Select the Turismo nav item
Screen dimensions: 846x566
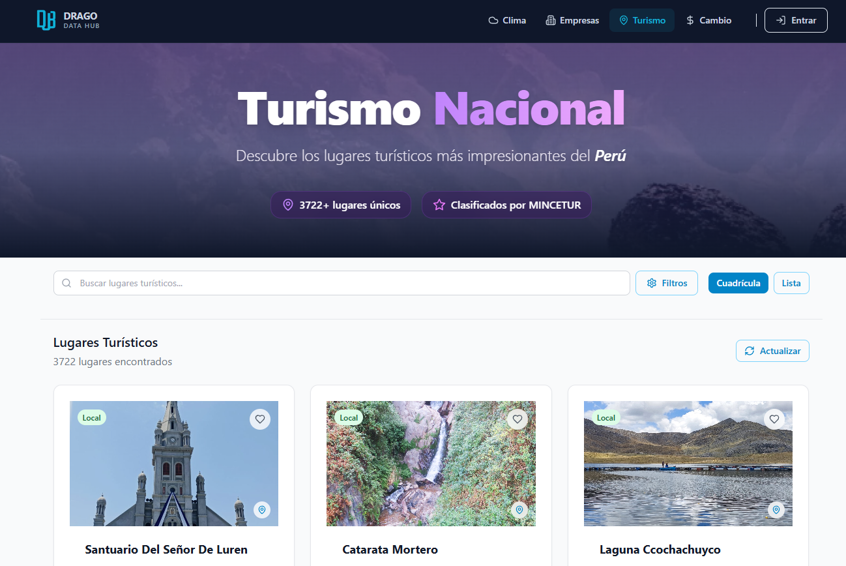642,20
